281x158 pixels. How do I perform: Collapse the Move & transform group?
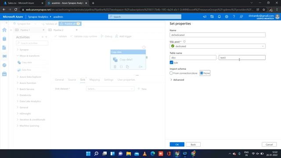coord(28,56)
